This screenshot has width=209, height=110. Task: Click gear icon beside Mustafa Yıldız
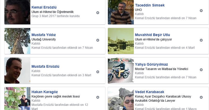(x=98, y=40)
